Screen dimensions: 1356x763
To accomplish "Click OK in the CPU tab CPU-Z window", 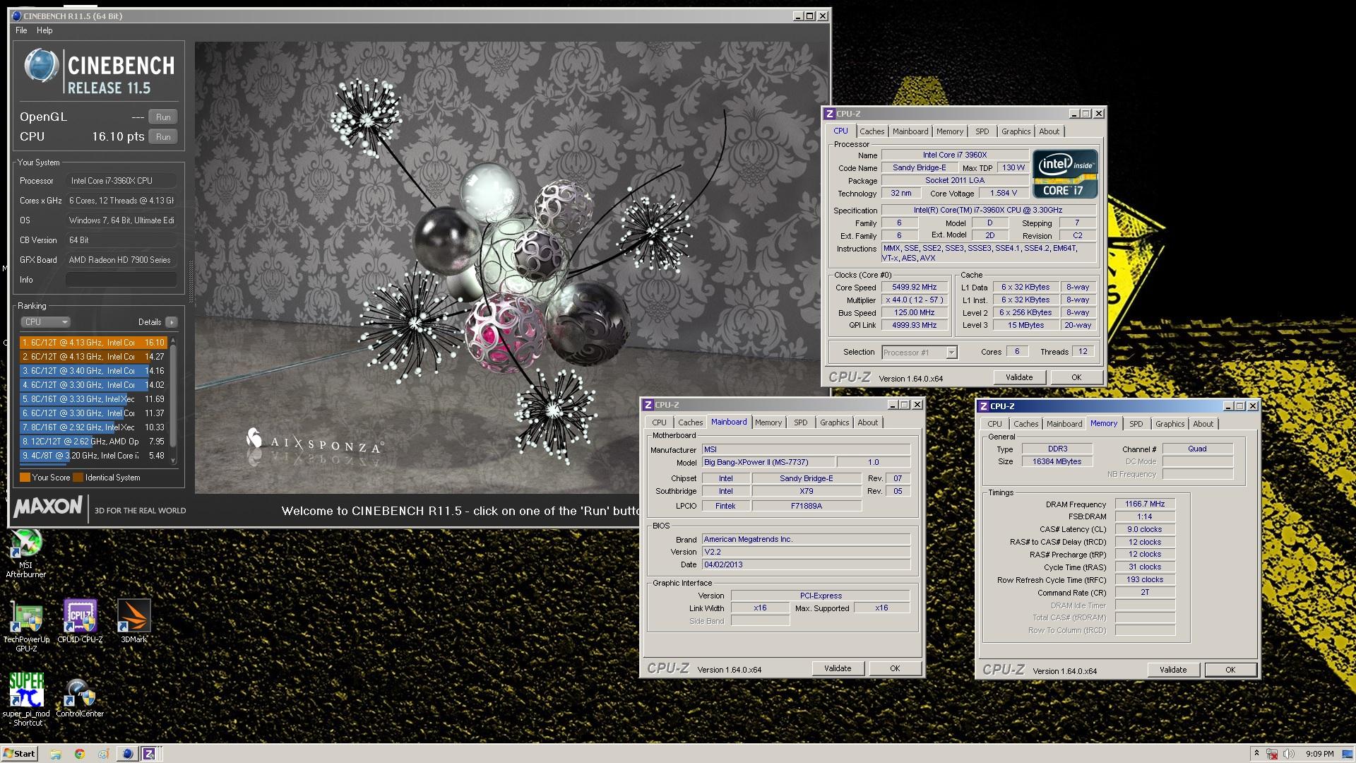I will (1076, 377).
